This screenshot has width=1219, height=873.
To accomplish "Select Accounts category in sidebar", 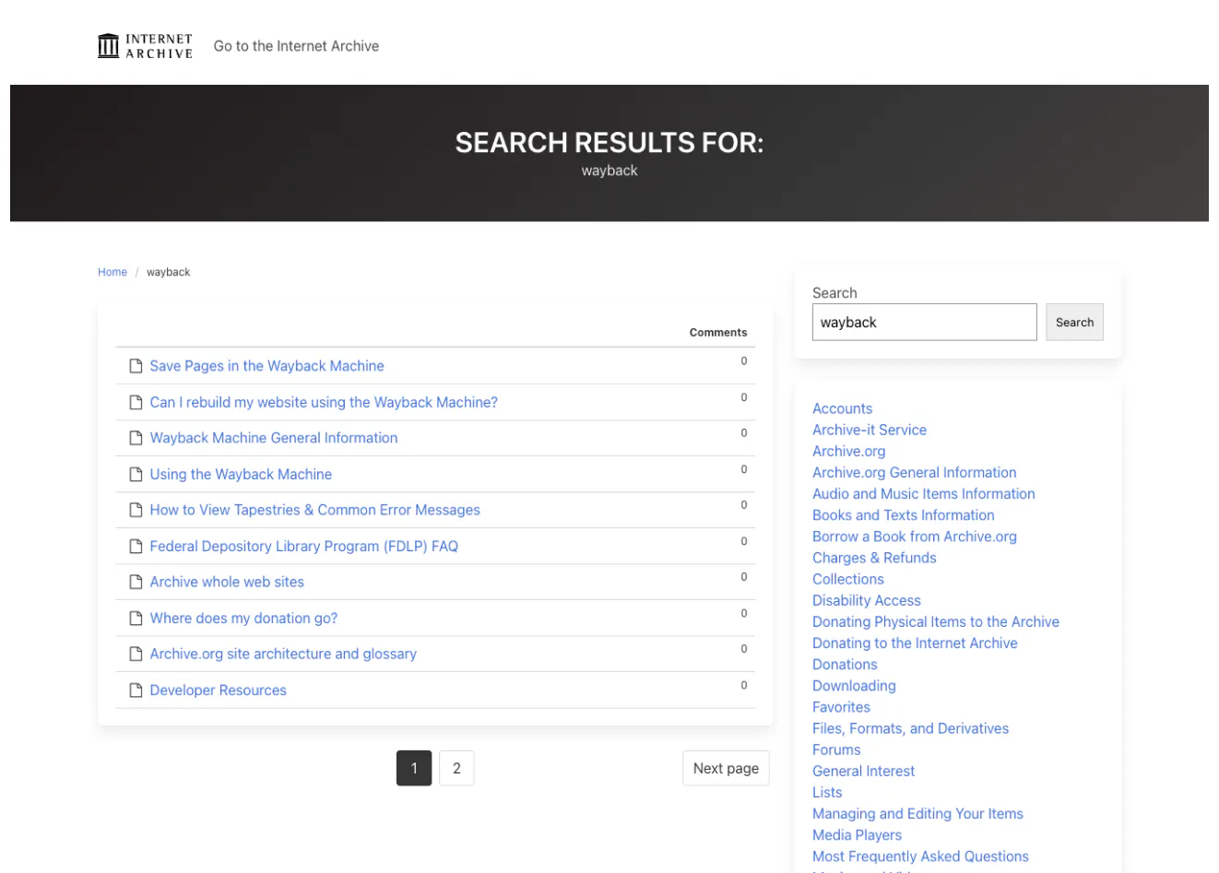I will [842, 408].
